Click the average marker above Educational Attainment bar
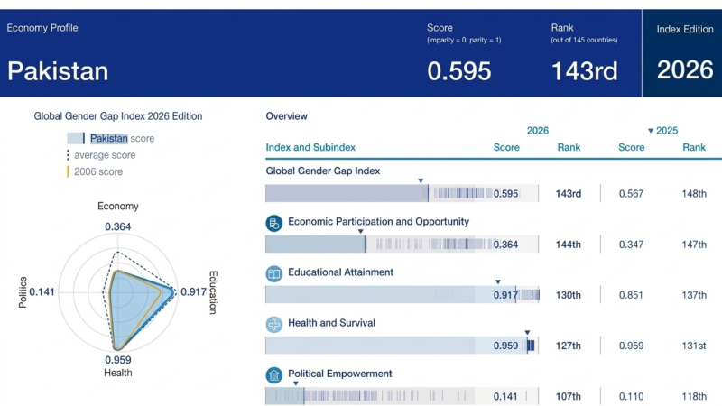Viewport: 722px width, 406px height. tap(498, 281)
